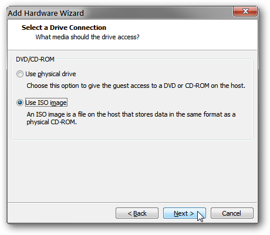Click the Select a Drive Connection heading
This screenshot has width=270, height=235.
[x=64, y=28]
